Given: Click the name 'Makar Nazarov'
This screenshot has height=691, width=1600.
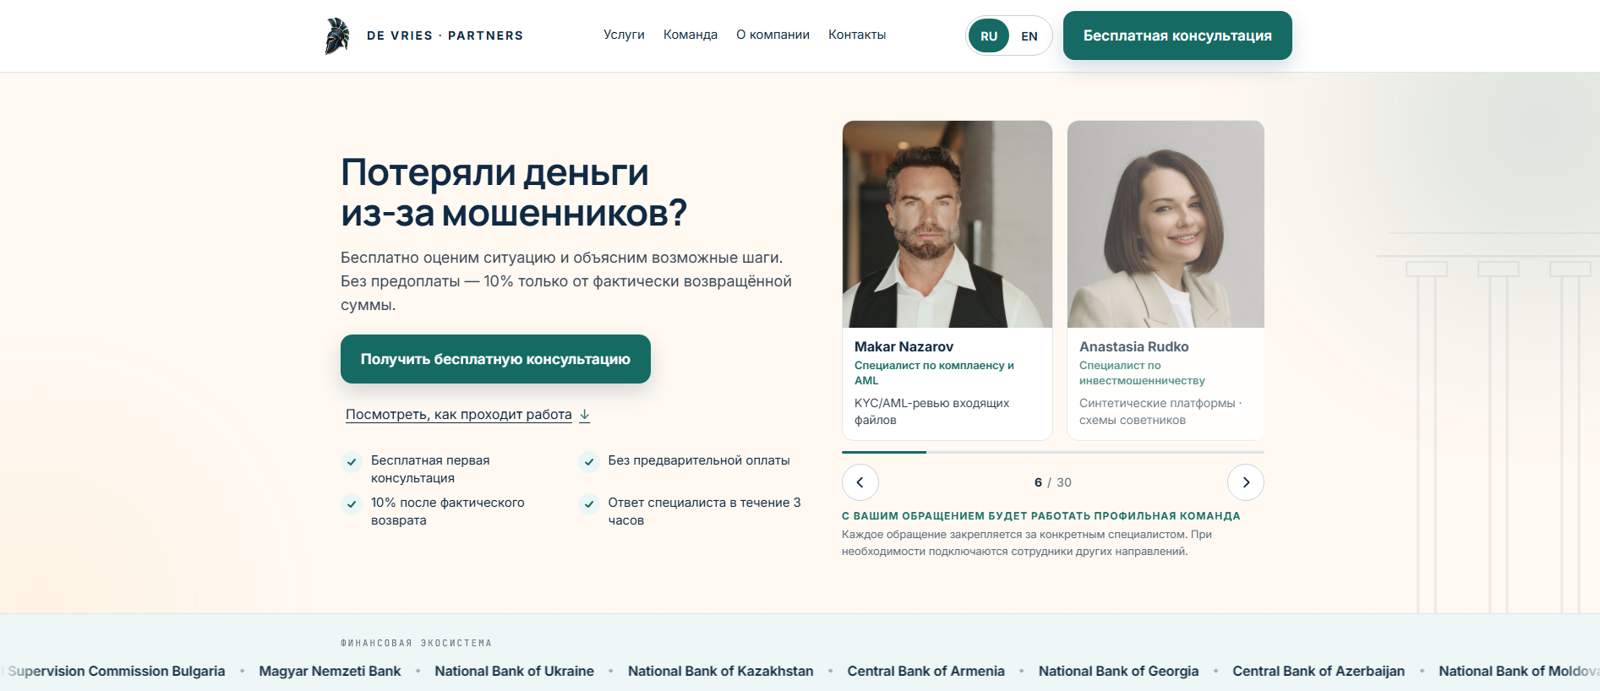Looking at the screenshot, I should (x=904, y=346).
